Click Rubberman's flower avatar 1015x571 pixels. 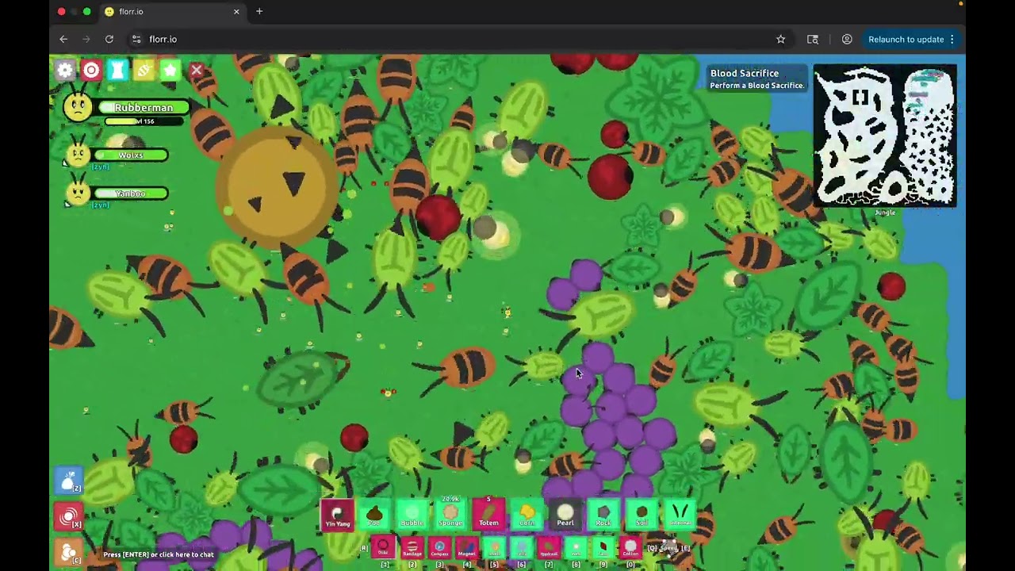pyautogui.click(x=78, y=107)
